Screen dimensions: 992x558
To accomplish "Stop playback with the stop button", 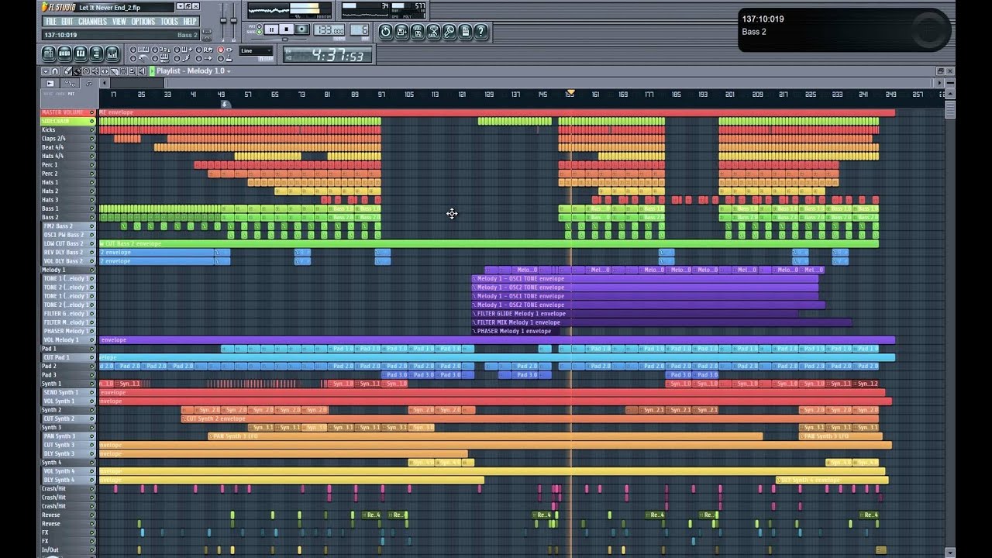I will pos(286,29).
